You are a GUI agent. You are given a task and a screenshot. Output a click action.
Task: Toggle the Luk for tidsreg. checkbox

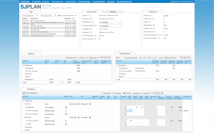pos(99,38)
